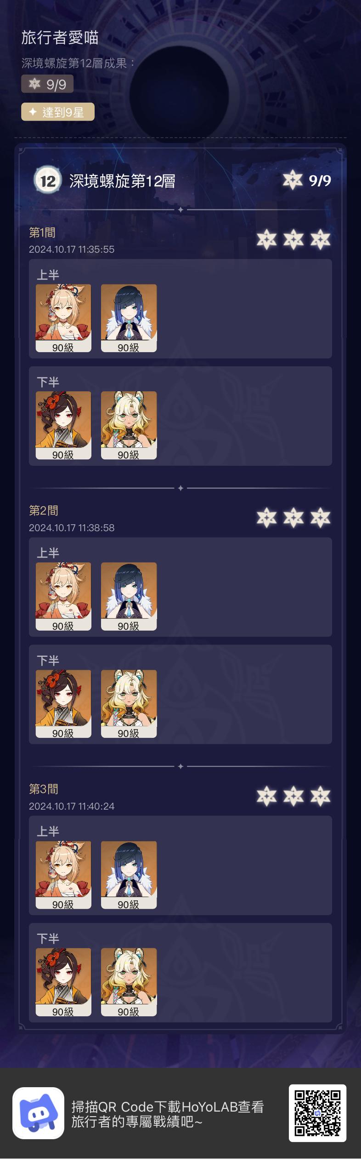Click the 旅行者愛喵 username title
The image size is (361, 1159).
click(x=60, y=37)
